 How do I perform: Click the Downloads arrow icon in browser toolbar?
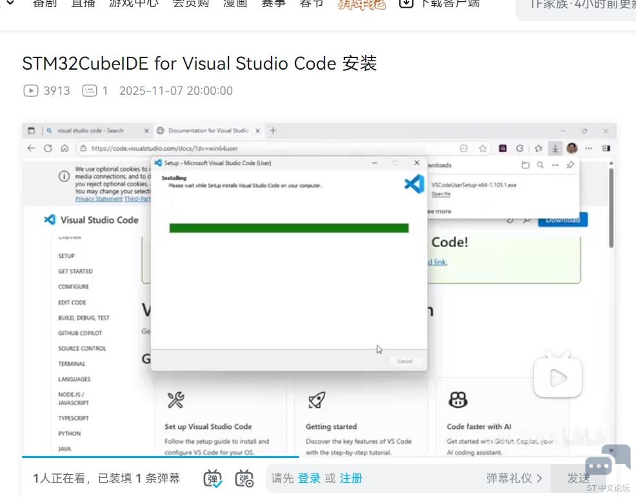click(555, 148)
